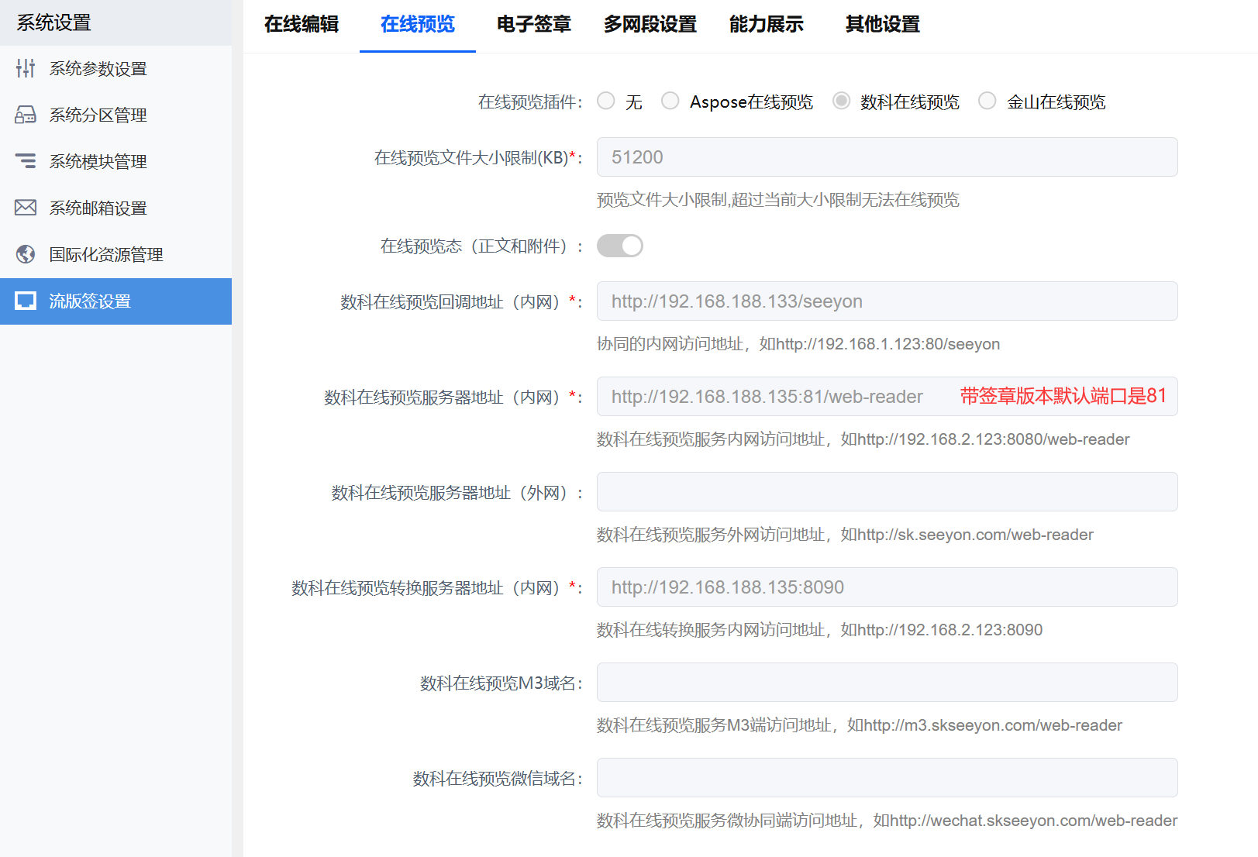Click the 国际化资源管理 globe icon

pyautogui.click(x=26, y=254)
